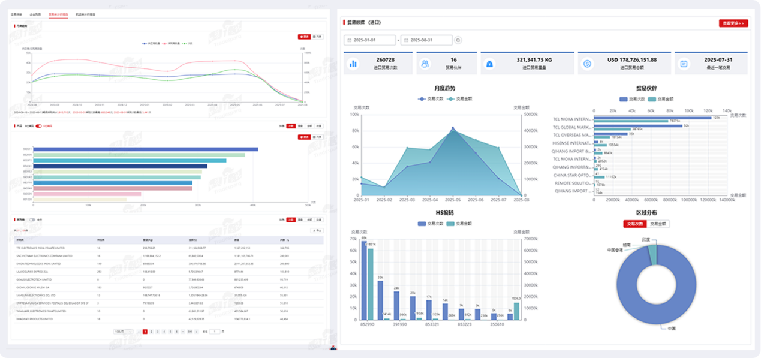Screen dimensions: 761x358
Task: Click the people icon on 贸易伙伴 card
Action: 425,63
